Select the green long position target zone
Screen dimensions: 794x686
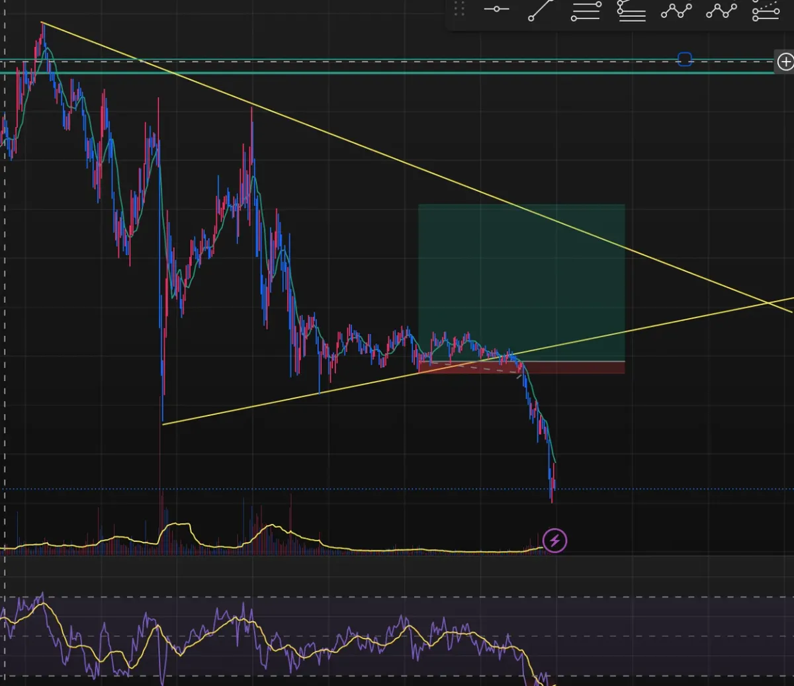tap(521, 283)
